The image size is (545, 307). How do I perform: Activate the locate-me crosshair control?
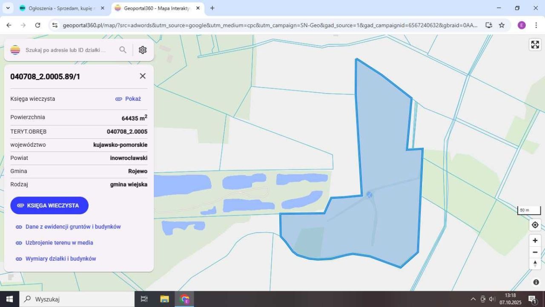[x=535, y=225]
